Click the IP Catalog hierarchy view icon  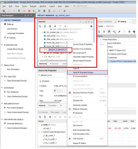pyautogui.click(x=114, y=32)
